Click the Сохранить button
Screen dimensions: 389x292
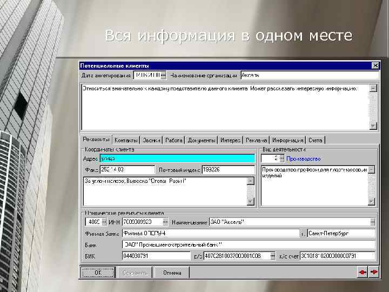(135, 273)
